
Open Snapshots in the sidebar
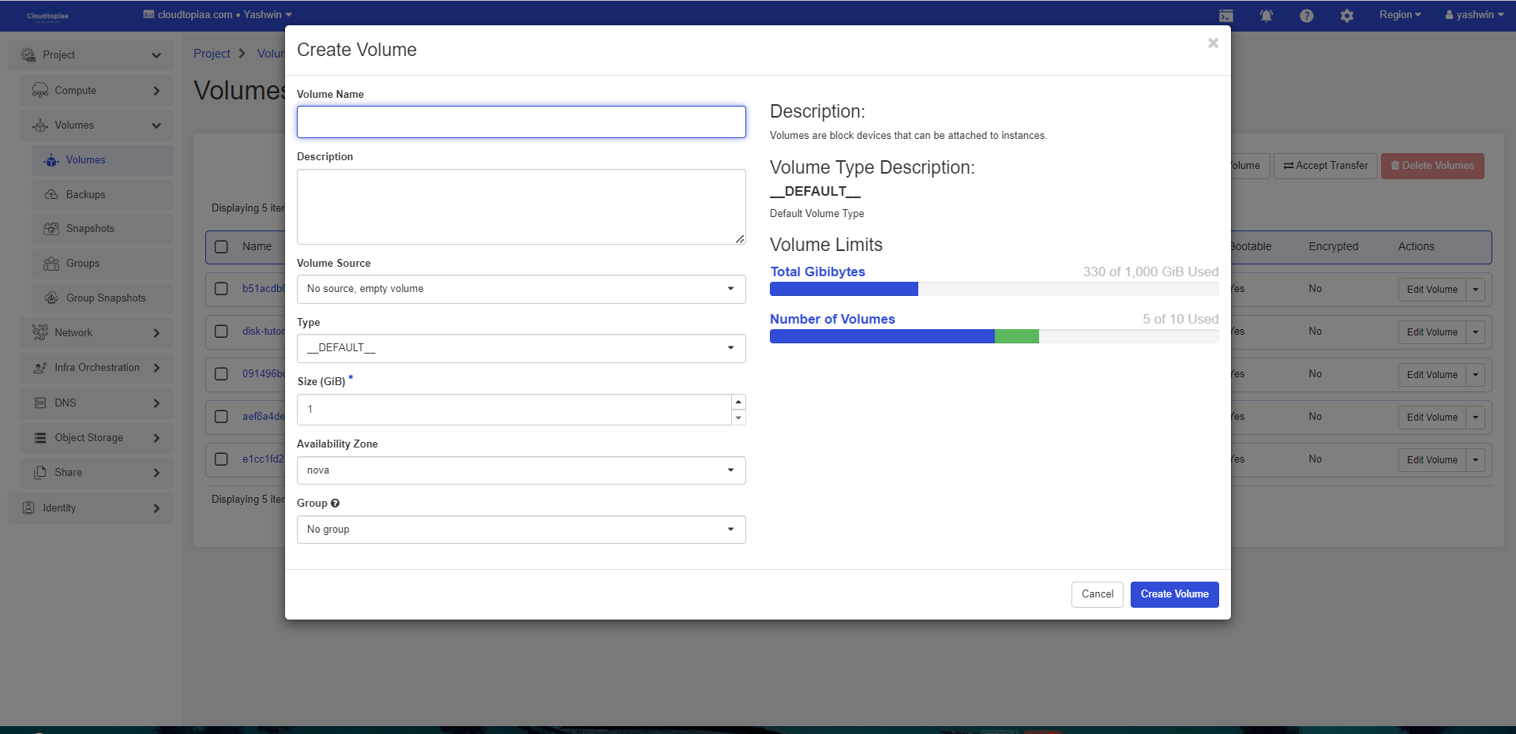tap(90, 229)
